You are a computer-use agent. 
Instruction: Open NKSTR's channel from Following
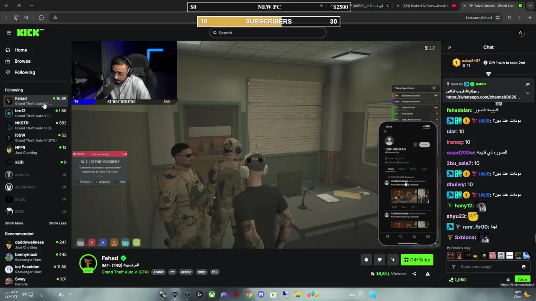tap(36, 125)
